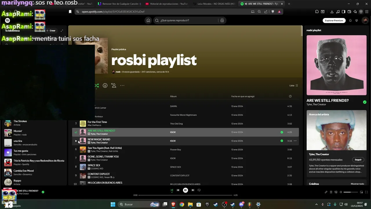Toggle playlist shuffle next to download icon
The image size is (371, 209).
pos(97,85)
